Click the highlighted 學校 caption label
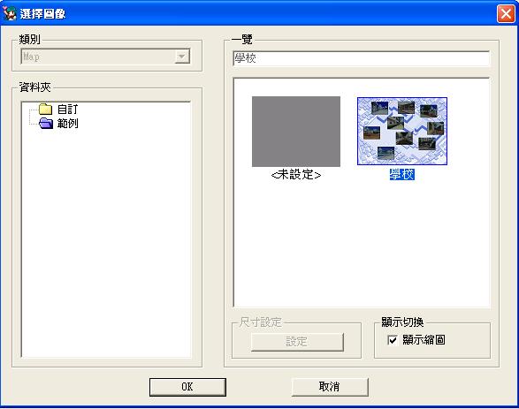The image size is (519, 409). click(401, 175)
